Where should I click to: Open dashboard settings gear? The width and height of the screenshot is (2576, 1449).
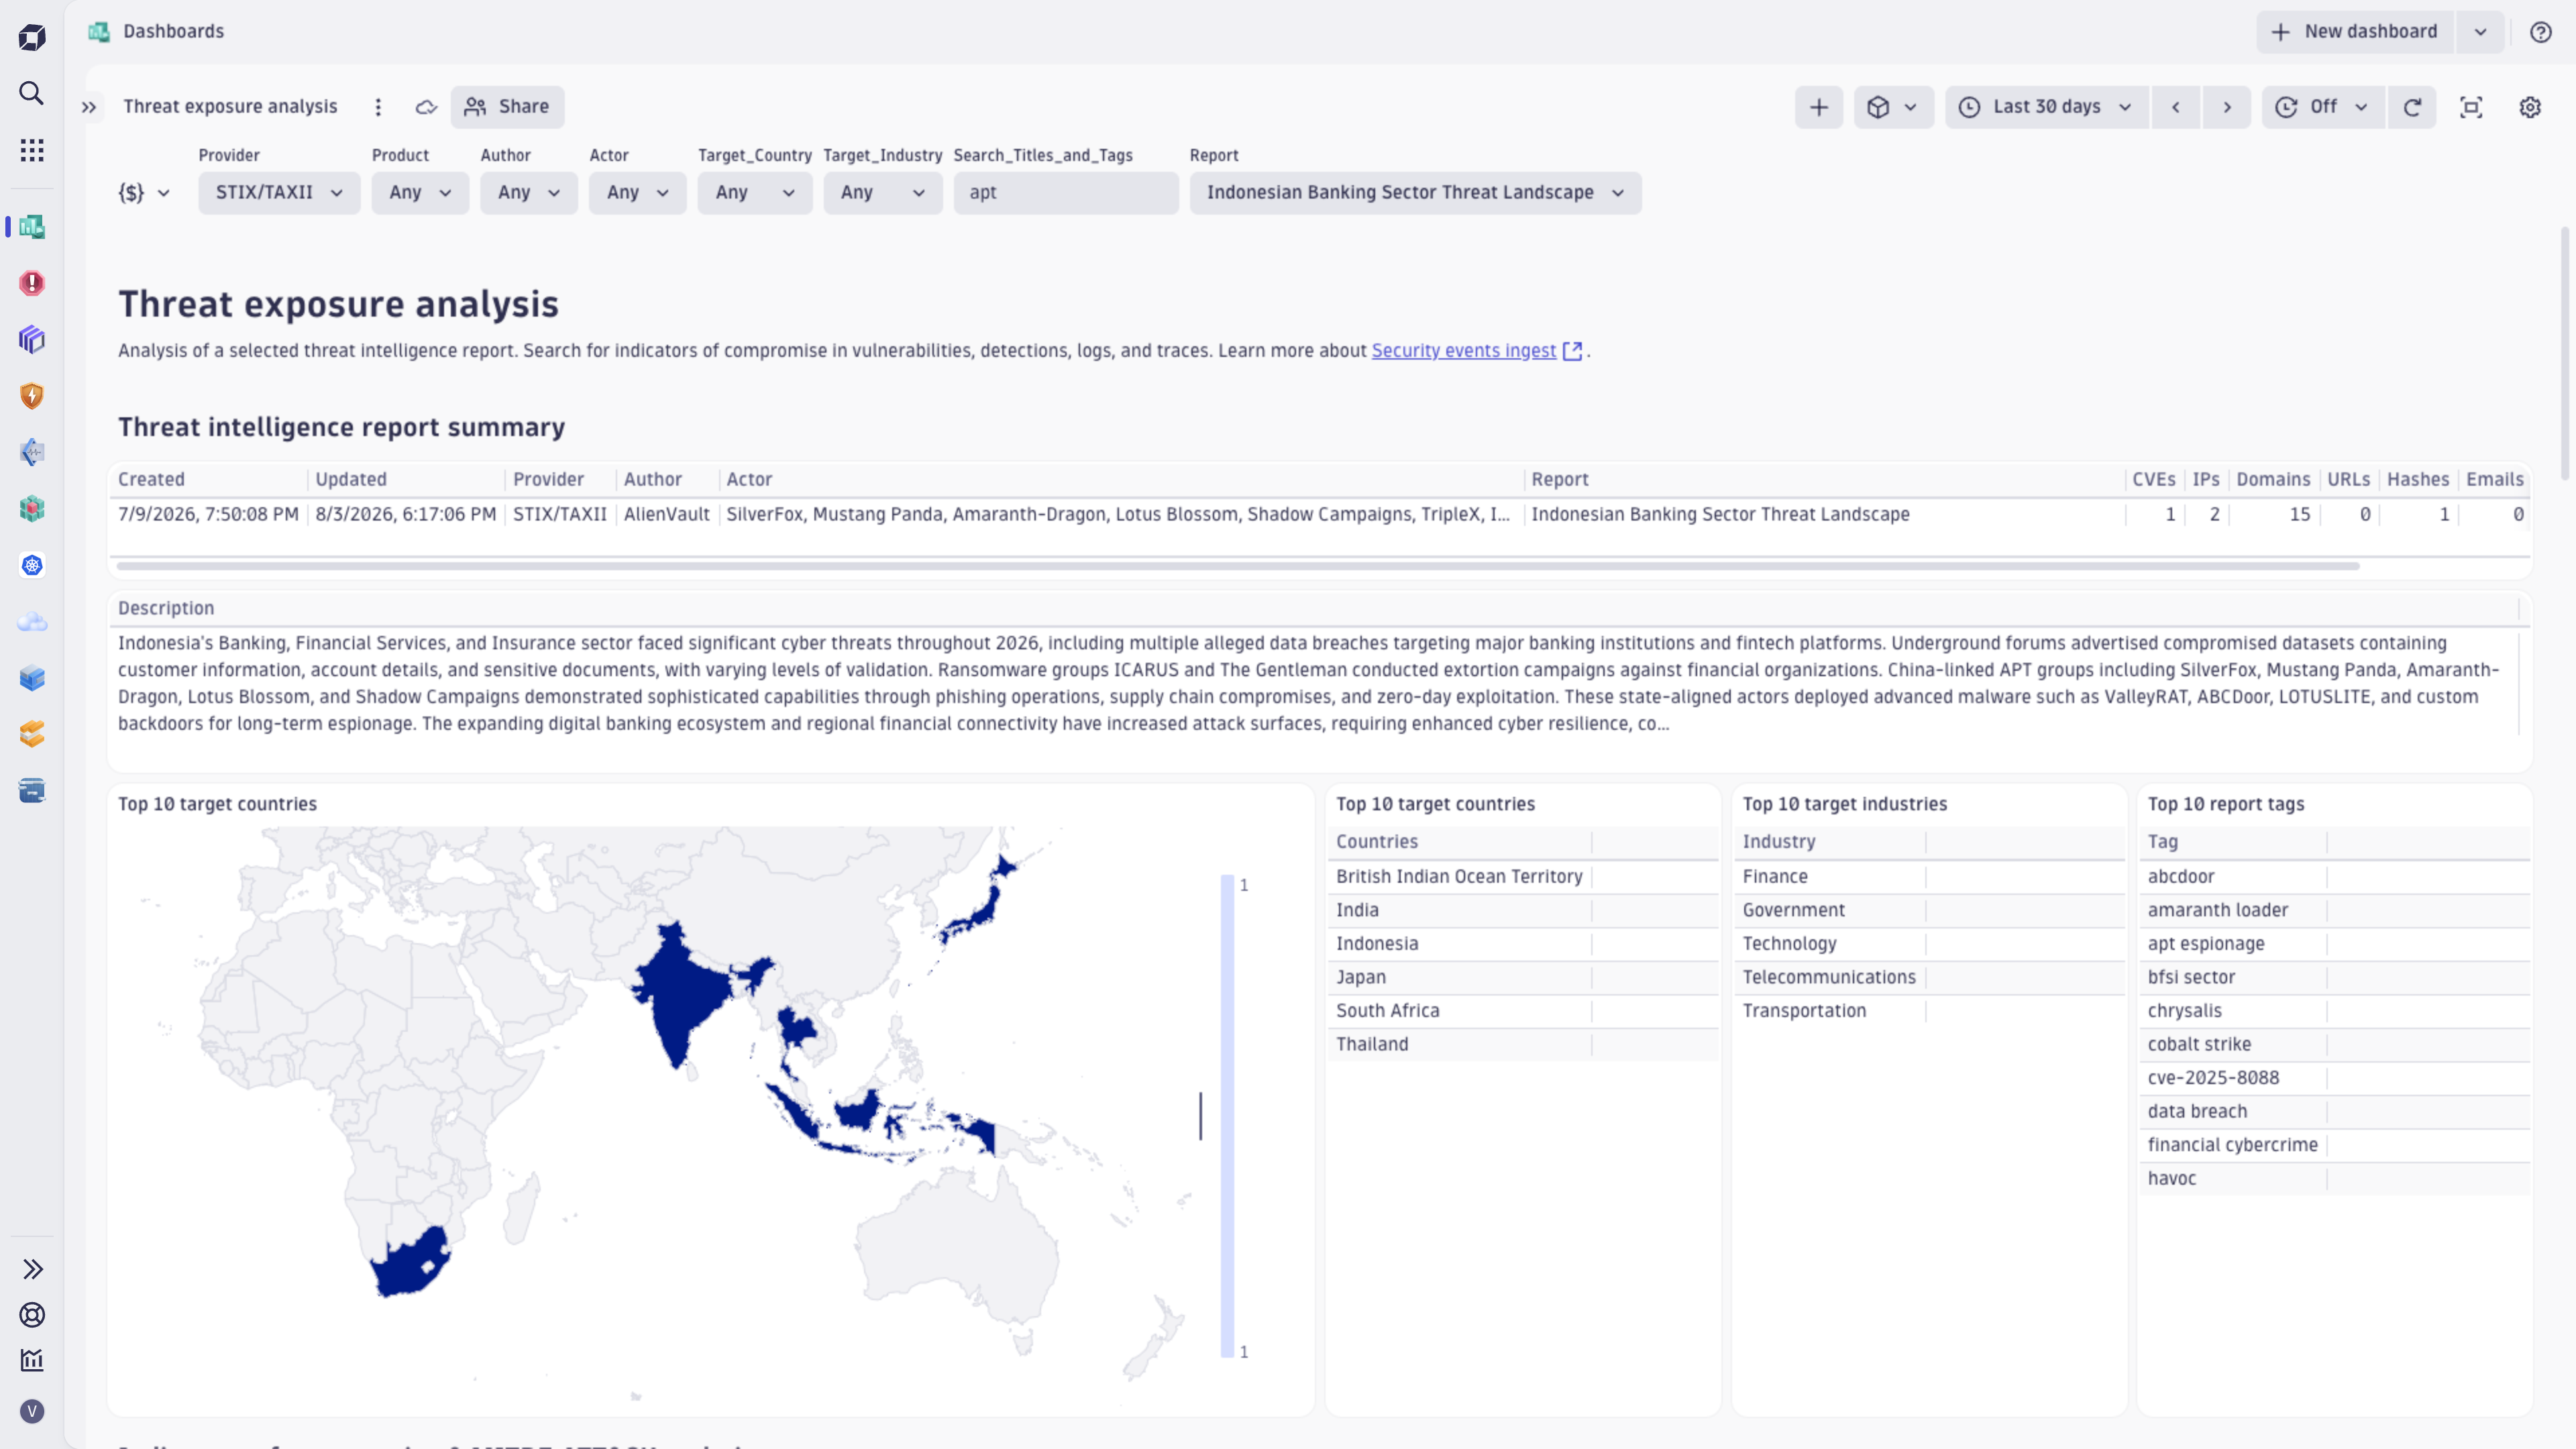(x=2530, y=107)
